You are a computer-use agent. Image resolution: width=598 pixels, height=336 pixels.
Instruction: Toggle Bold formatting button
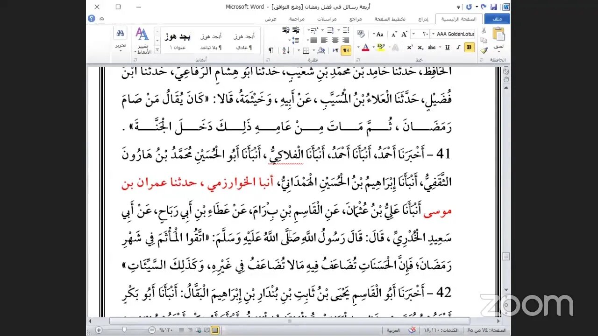[x=469, y=47]
